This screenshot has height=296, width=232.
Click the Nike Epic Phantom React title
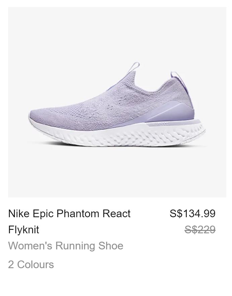[x=69, y=214]
